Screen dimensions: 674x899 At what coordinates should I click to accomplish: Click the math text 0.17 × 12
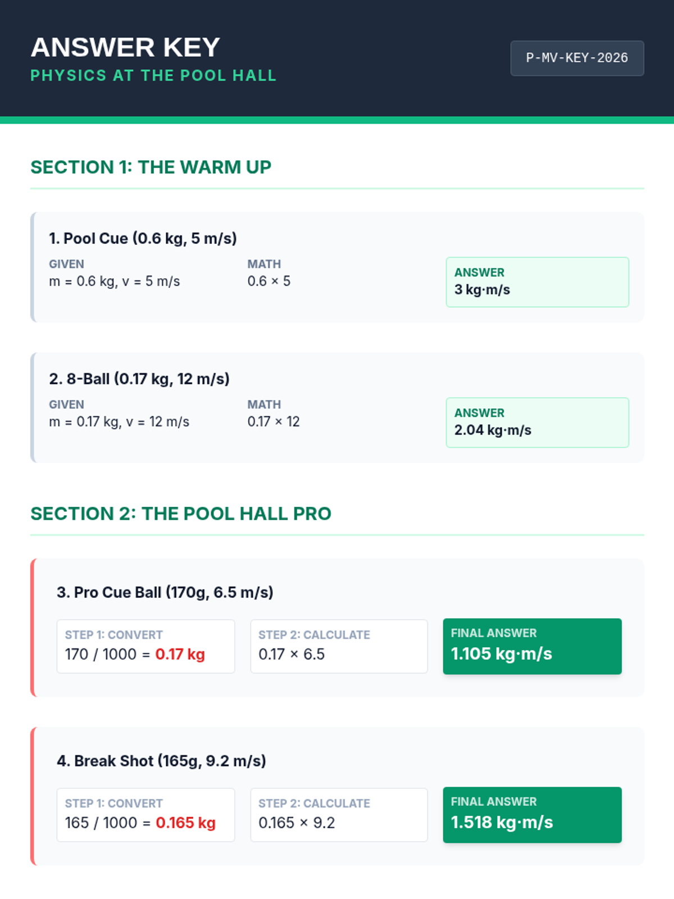pyautogui.click(x=274, y=422)
